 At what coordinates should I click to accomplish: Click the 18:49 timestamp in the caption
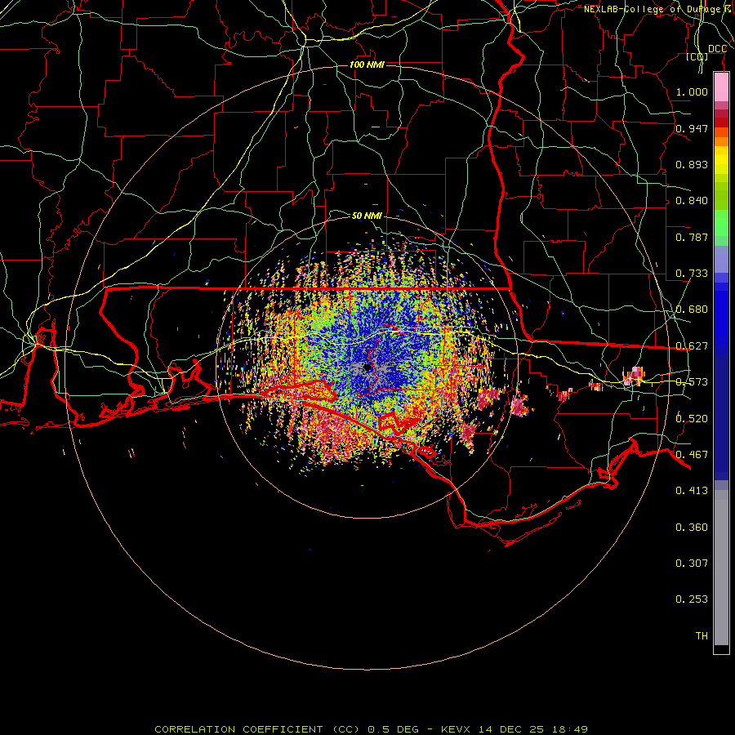click(570, 729)
